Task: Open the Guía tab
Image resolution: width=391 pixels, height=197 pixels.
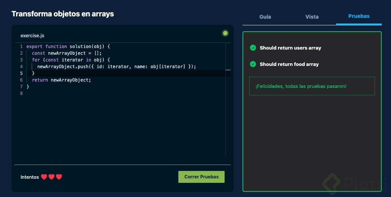Action: [265, 16]
